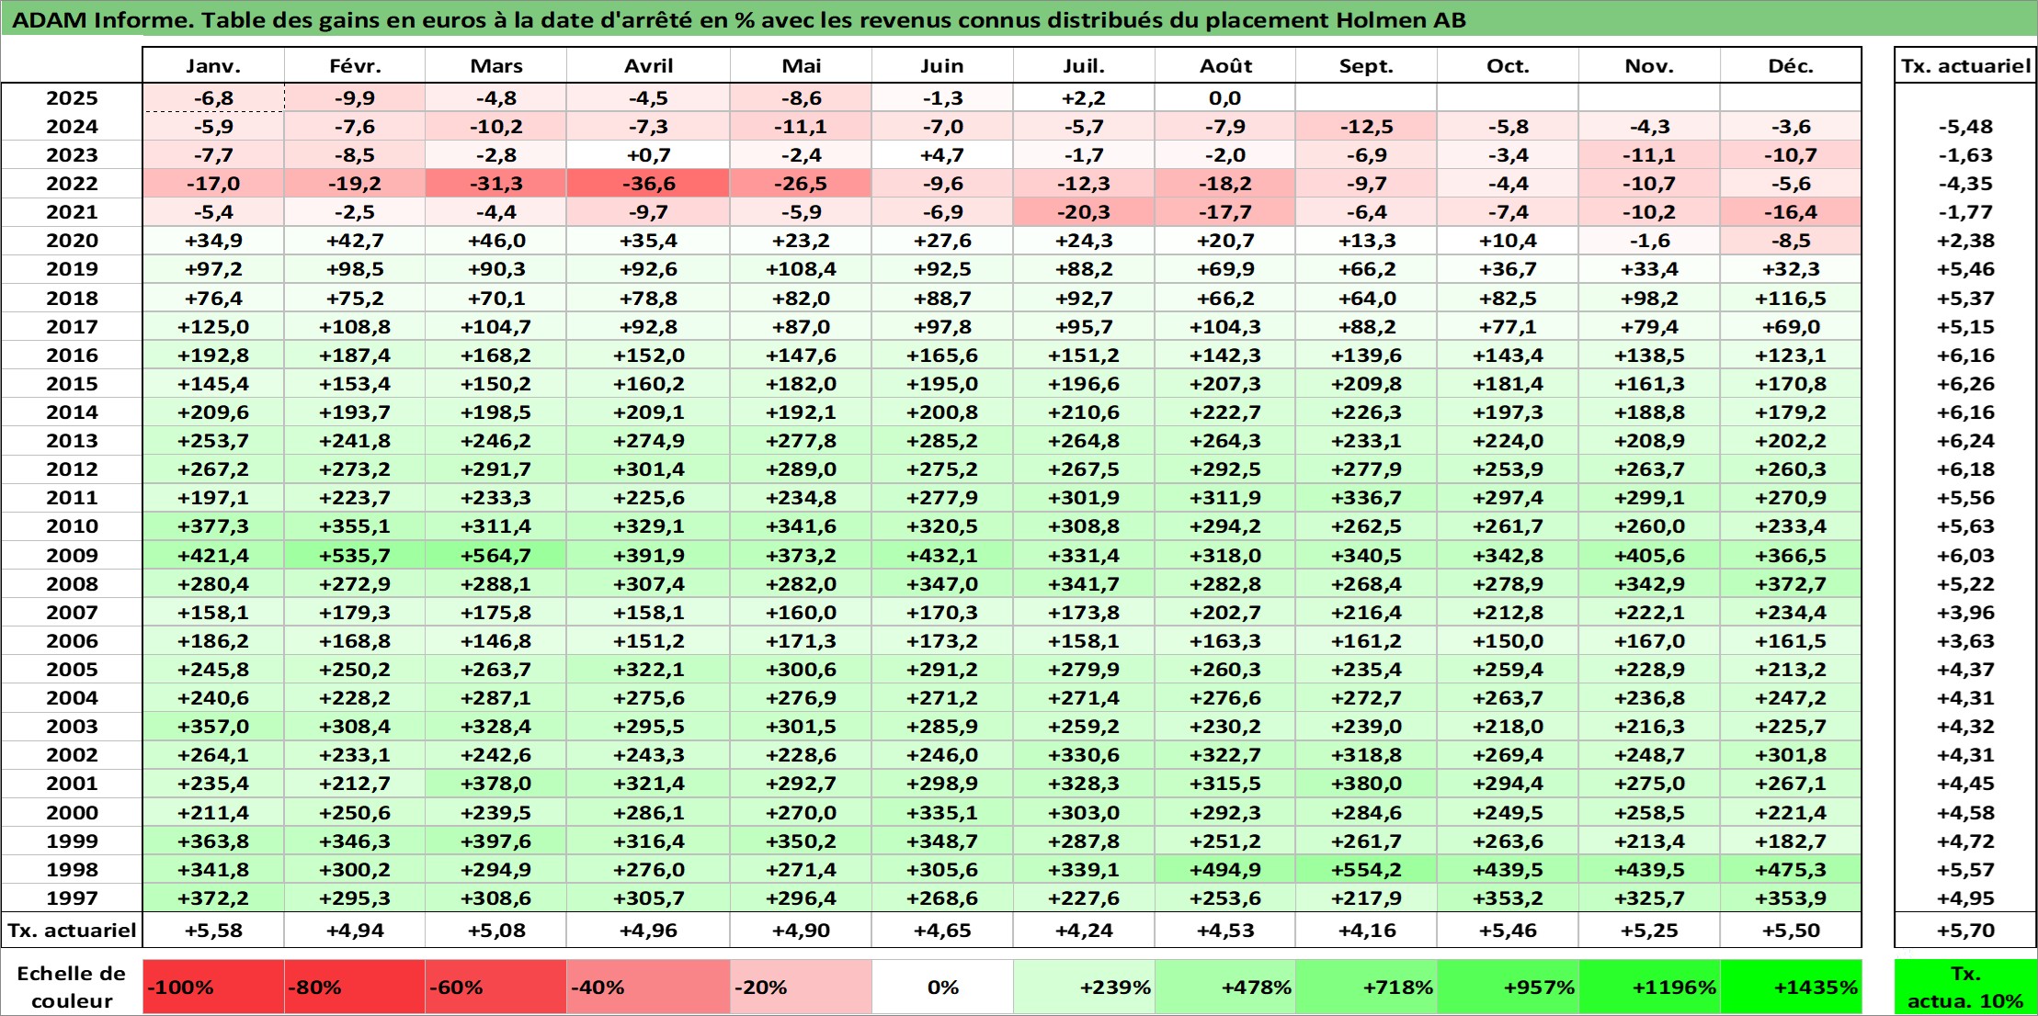Click the Mars column header
Screen dimensions: 2038x1016
pyautogui.click(x=495, y=66)
